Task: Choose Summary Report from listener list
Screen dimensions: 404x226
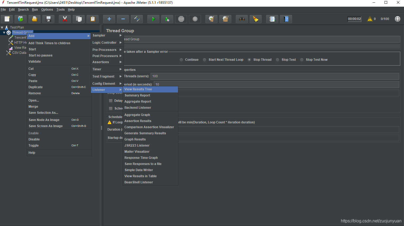Action: [150, 95]
